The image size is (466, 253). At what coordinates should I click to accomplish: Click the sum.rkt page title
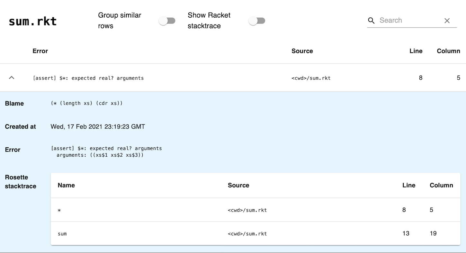[33, 22]
